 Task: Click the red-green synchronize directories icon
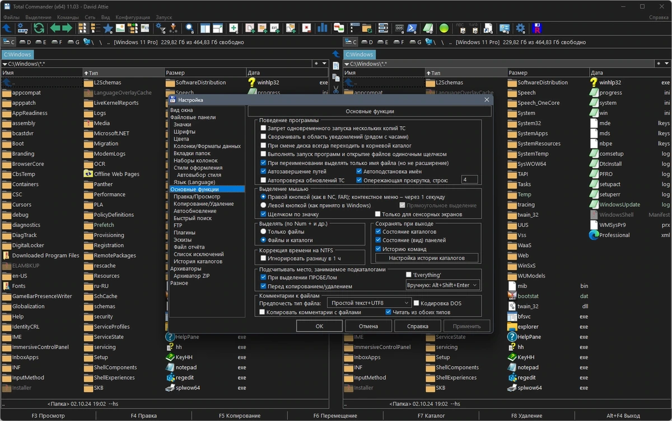coord(339,28)
